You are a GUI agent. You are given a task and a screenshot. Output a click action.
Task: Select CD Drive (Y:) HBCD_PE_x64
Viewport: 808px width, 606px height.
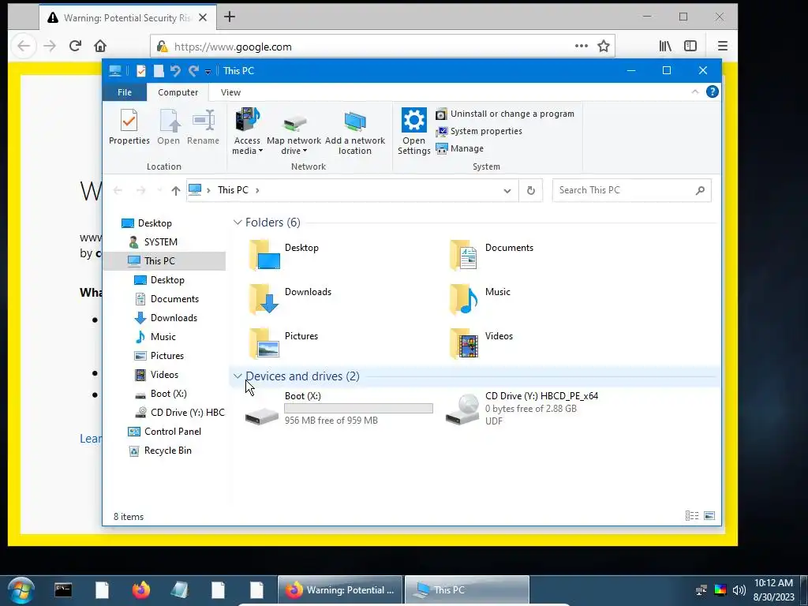522,408
